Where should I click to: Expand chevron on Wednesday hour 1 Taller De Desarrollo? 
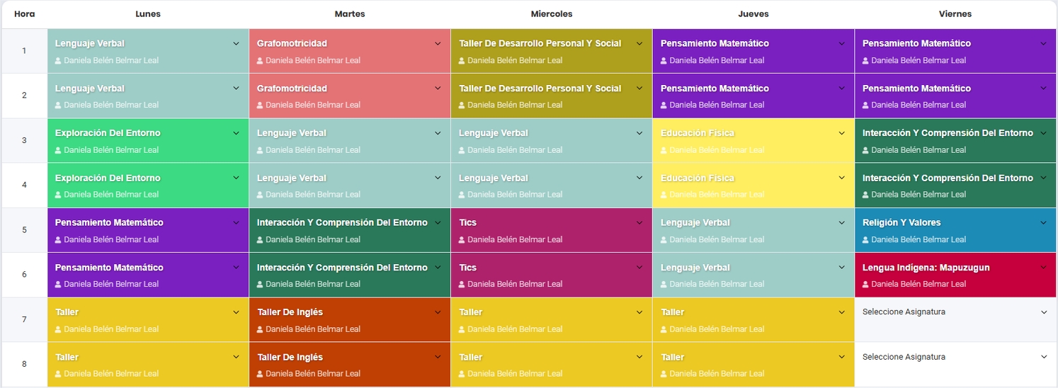[x=639, y=44]
